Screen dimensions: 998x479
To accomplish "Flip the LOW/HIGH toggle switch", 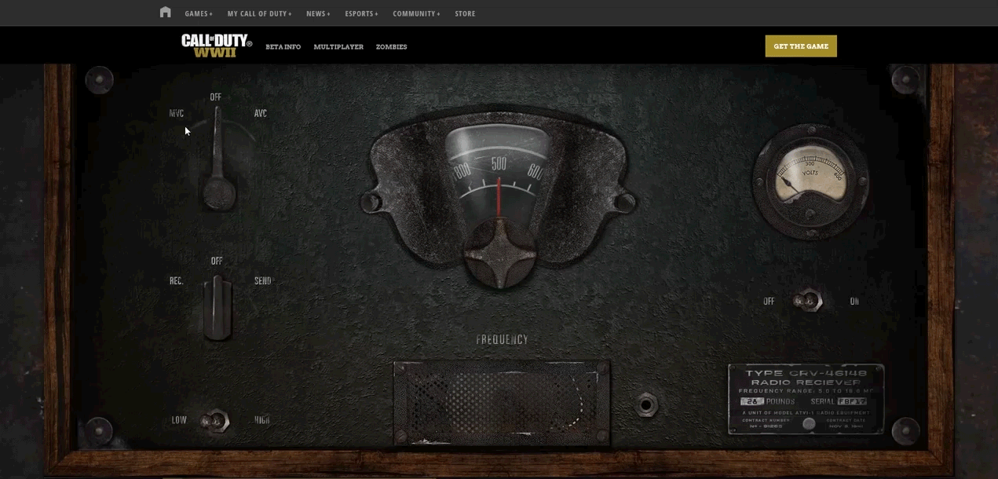I will [214, 421].
